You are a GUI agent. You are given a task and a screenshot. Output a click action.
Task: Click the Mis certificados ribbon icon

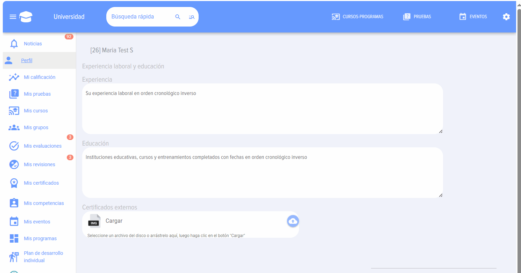pos(14,183)
